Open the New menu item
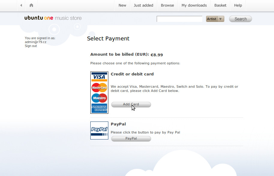The image size is (274, 176). (x=122, y=5)
